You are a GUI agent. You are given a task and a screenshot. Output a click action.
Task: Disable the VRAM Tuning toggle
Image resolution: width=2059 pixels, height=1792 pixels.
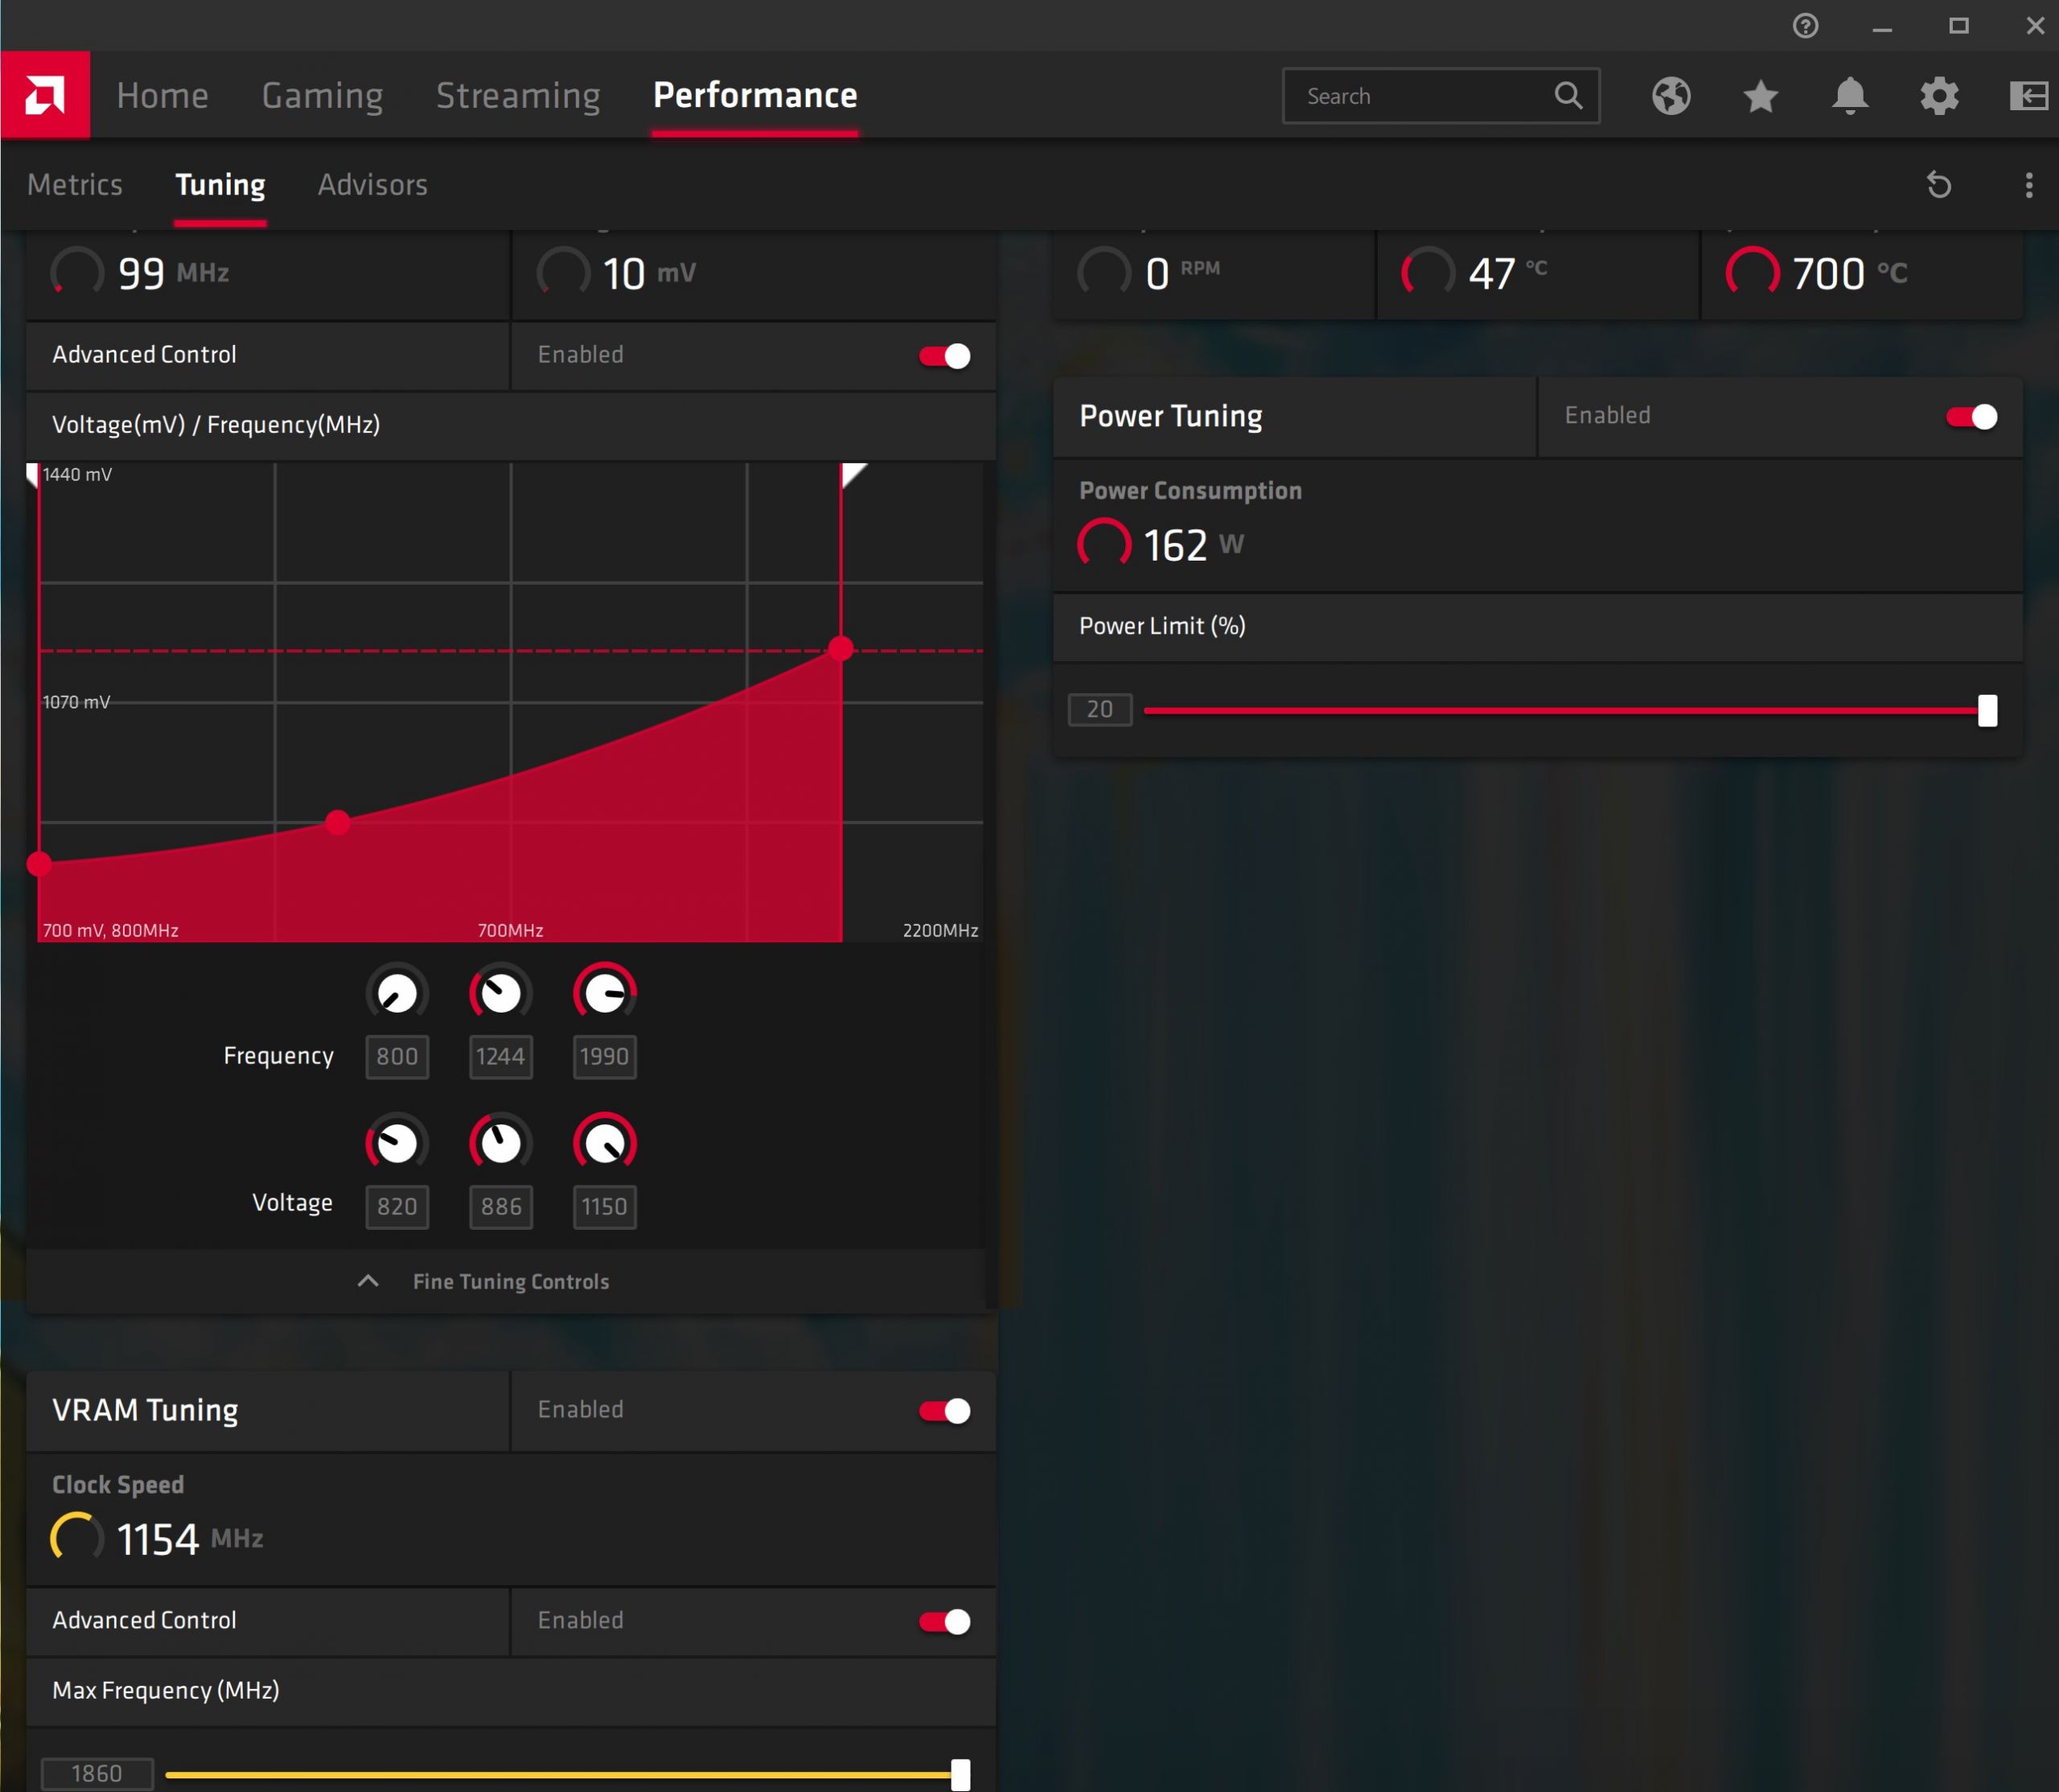944,1411
